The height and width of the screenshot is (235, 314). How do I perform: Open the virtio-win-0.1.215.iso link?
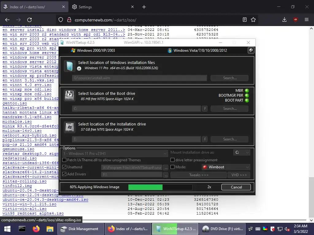pyautogui.click(x=29, y=204)
